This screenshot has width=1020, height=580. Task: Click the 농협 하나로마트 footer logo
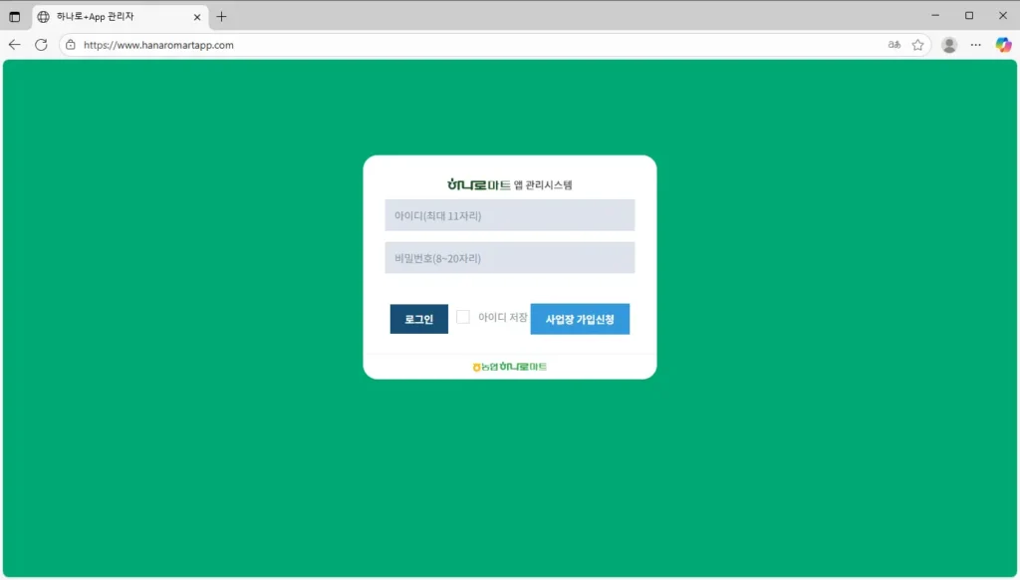509,367
